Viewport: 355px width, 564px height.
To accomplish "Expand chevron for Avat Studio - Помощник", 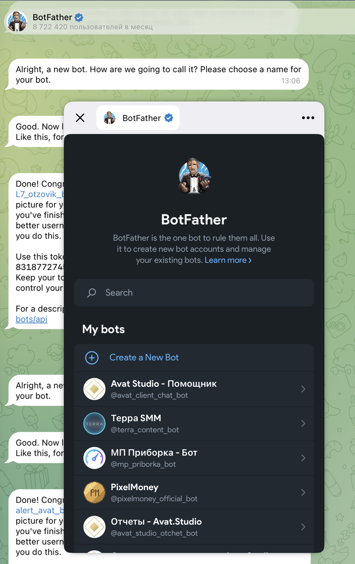I will [x=303, y=389].
